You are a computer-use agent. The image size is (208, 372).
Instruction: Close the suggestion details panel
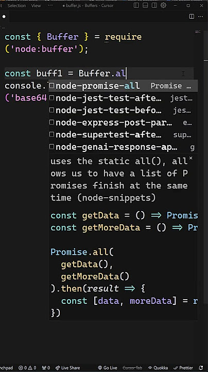[x=190, y=158]
